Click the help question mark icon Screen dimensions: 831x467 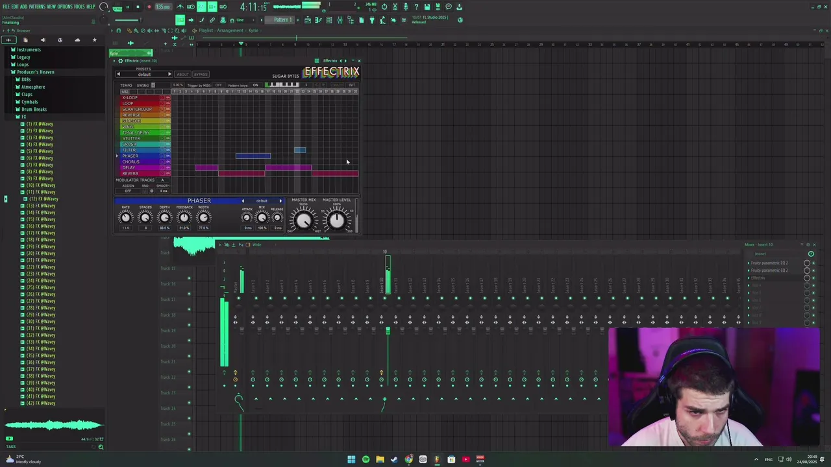pyautogui.click(x=416, y=7)
